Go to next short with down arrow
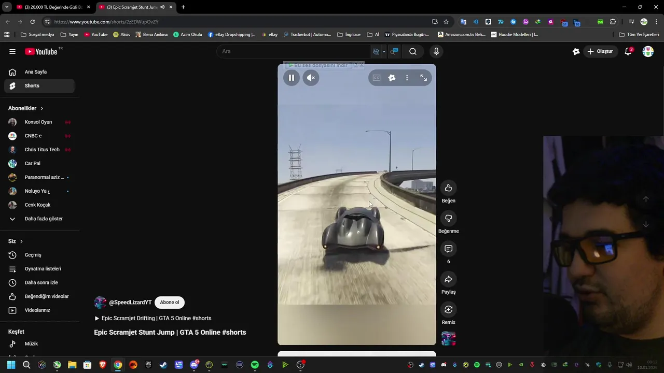This screenshot has width=664, height=373. (646, 224)
